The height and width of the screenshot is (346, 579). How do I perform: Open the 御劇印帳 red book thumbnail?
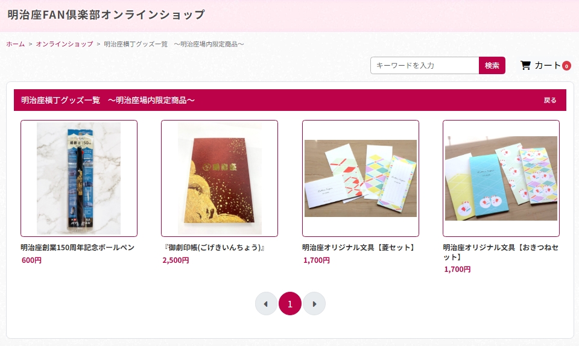[x=220, y=178]
